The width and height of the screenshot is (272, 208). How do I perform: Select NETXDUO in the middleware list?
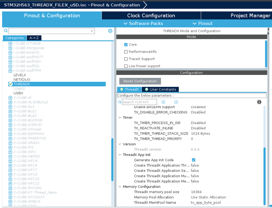point(22,79)
